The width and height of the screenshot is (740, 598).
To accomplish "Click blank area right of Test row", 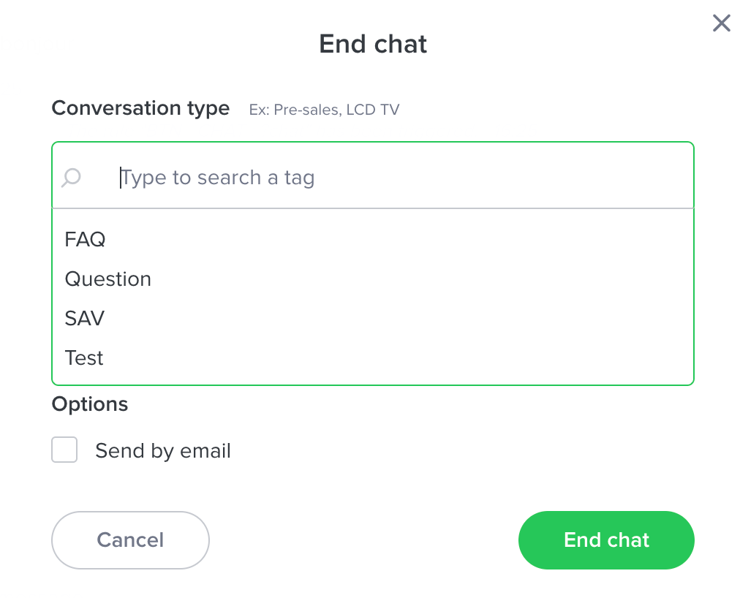I will click(396, 357).
